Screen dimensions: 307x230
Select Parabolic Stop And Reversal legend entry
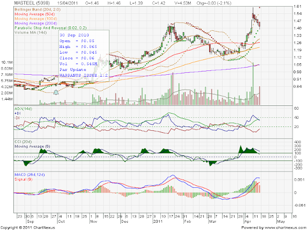pos(50,28)
